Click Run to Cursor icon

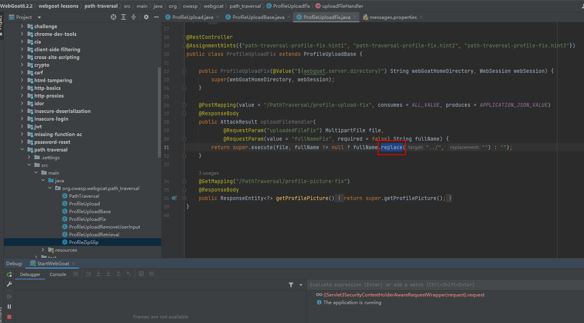point(129,274)
